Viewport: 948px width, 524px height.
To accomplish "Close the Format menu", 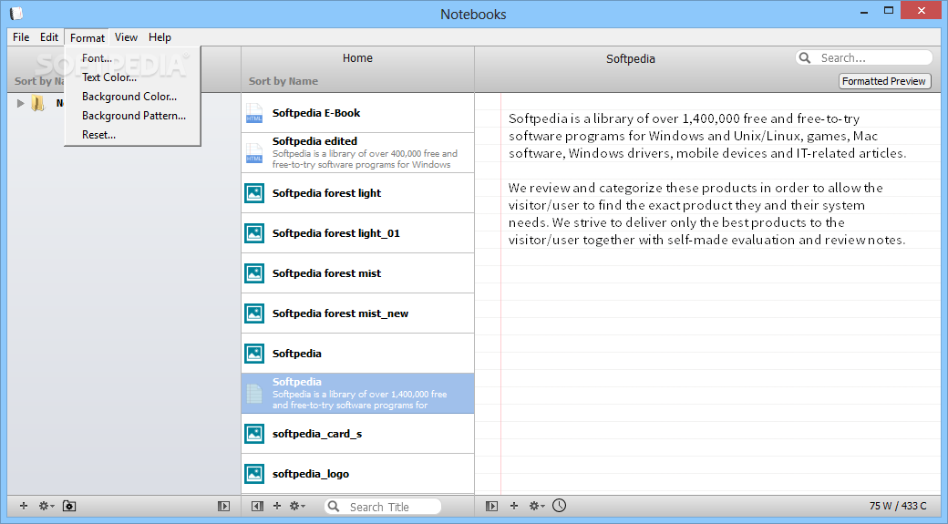I will [x=88, y=37].
